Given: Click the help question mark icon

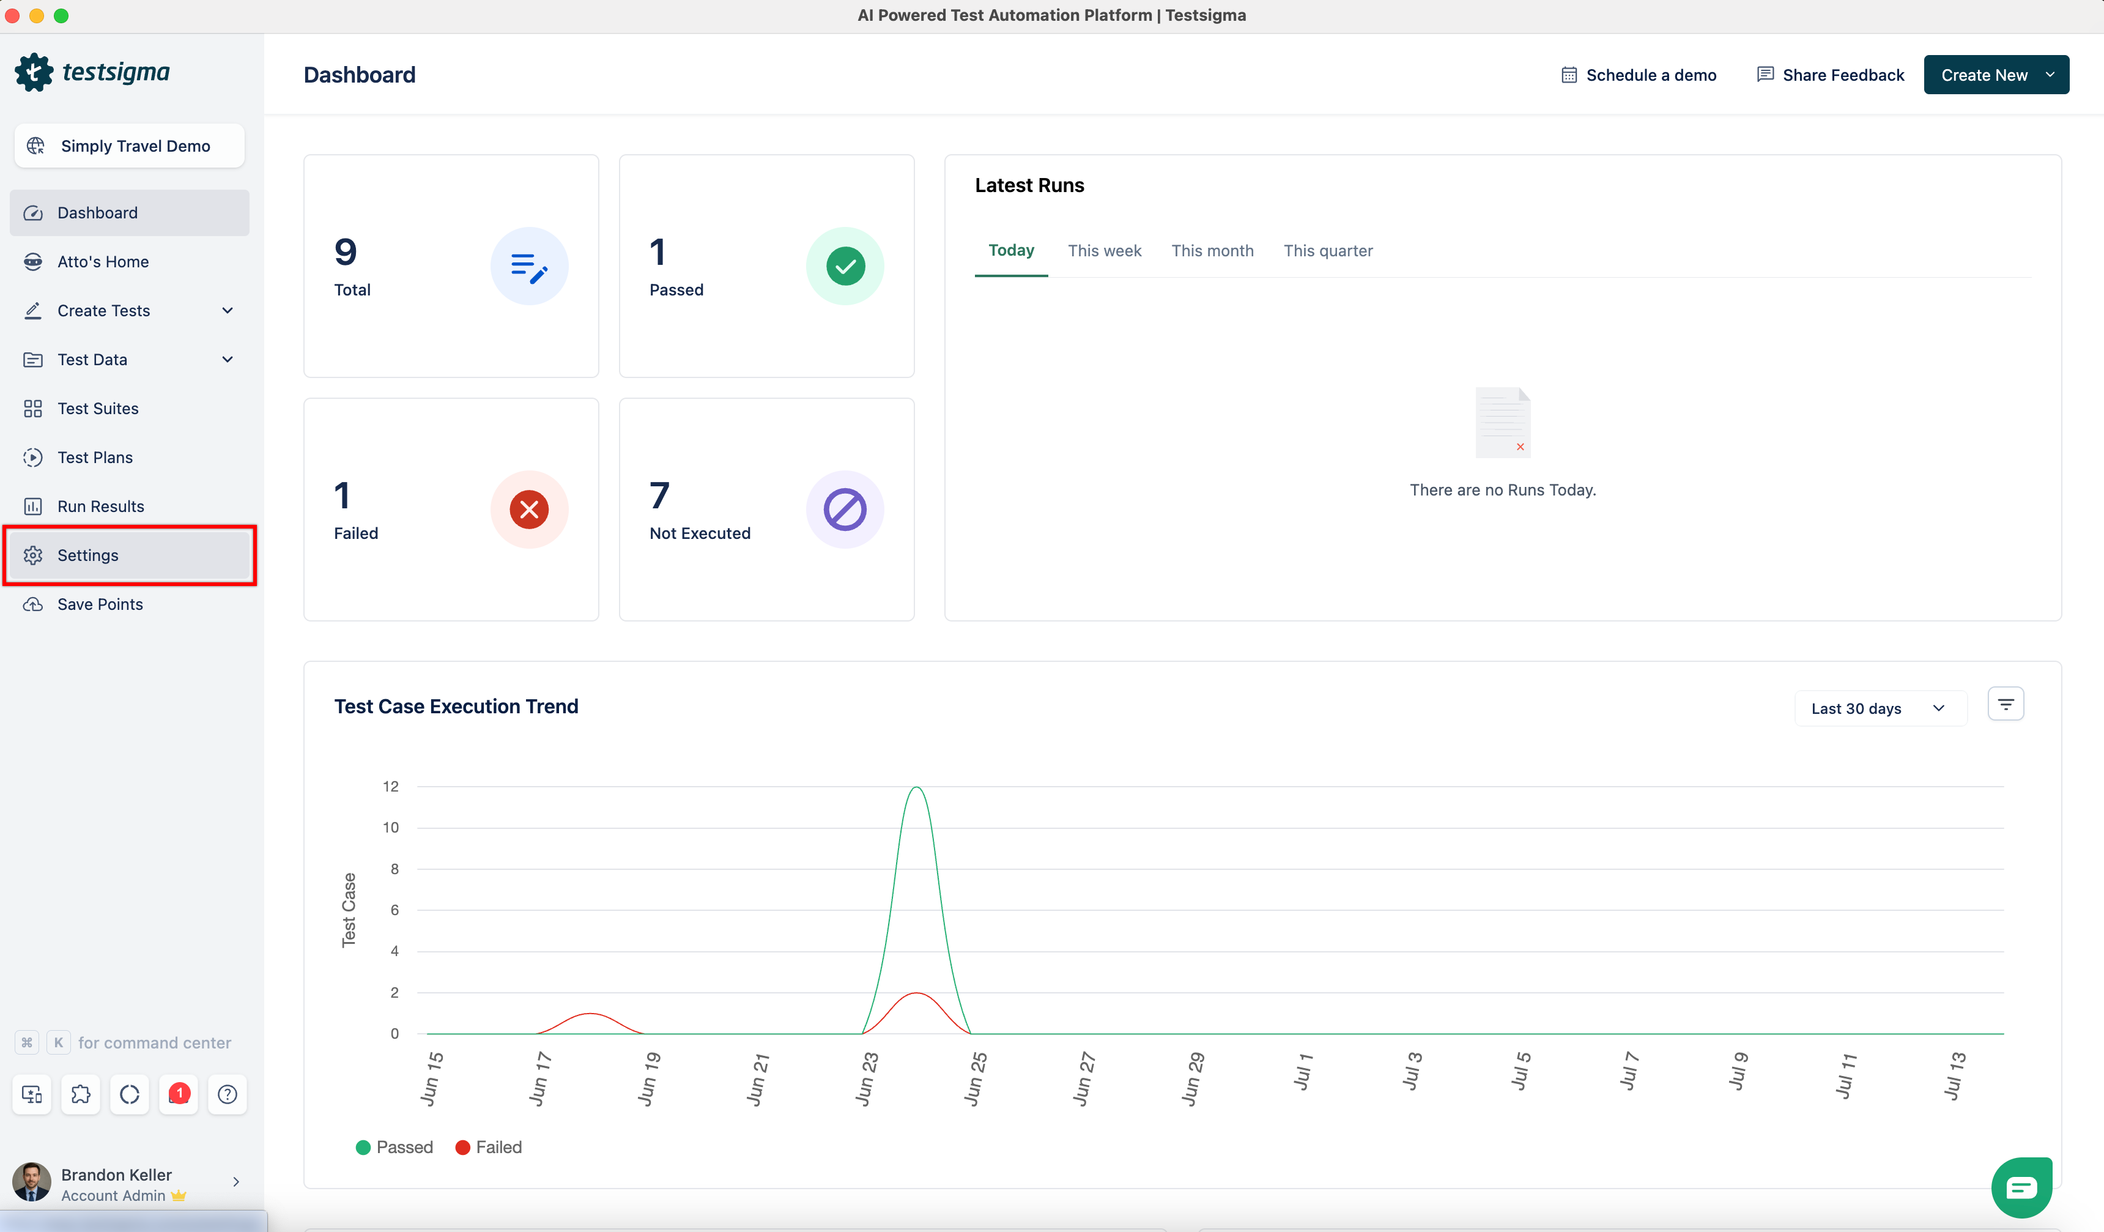Looking at the screenshot, I should pyautogui.click(x=227, y=1094).
